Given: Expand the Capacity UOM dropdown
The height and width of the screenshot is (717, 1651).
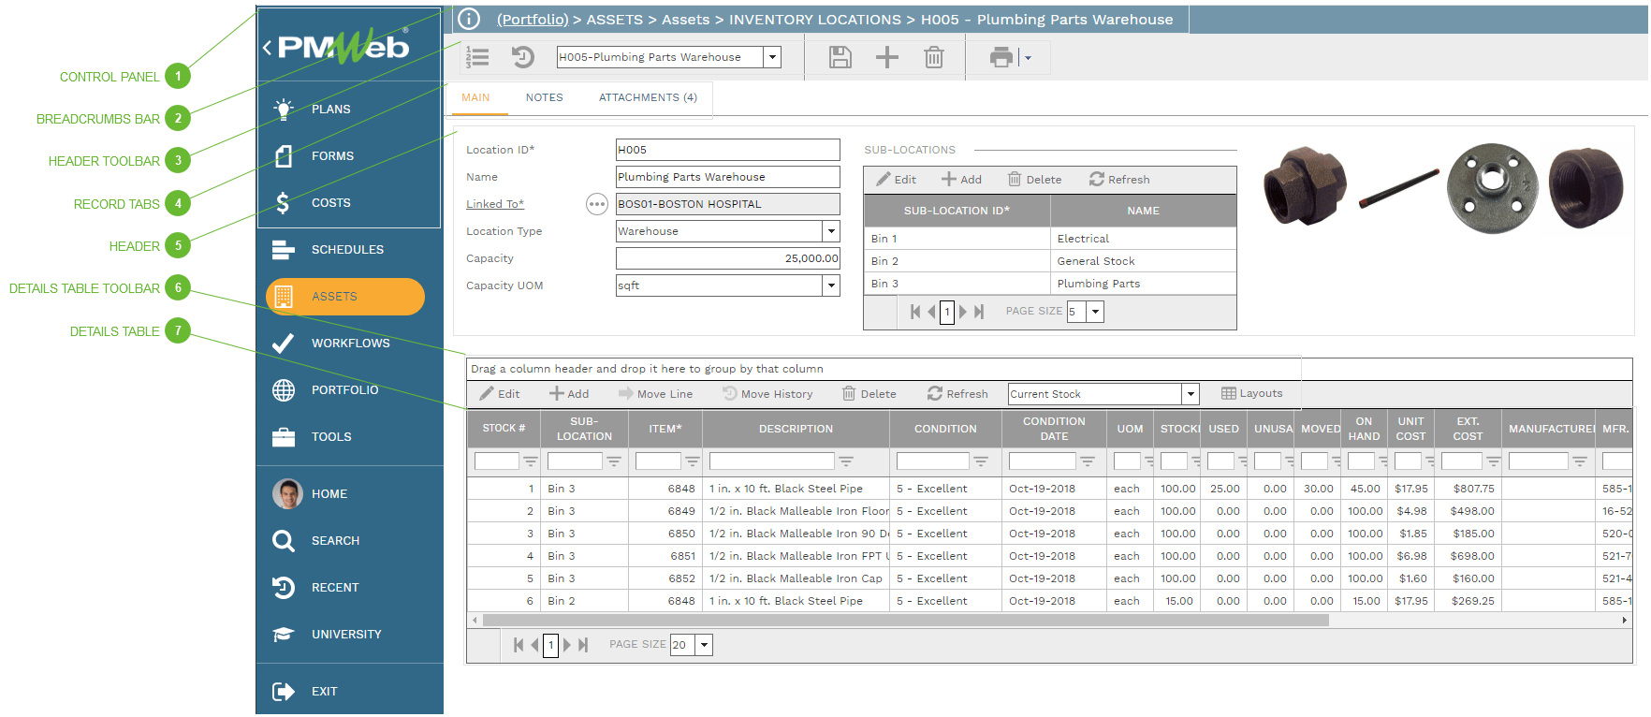Looking at the screenshot, I should click(x=831, y=285).
